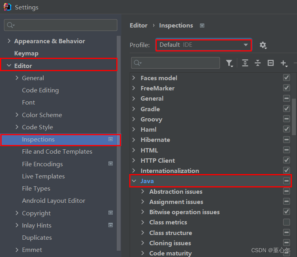297x257 pixels.
Task: Expand the Copyright node
Action: tap(17, 213)
